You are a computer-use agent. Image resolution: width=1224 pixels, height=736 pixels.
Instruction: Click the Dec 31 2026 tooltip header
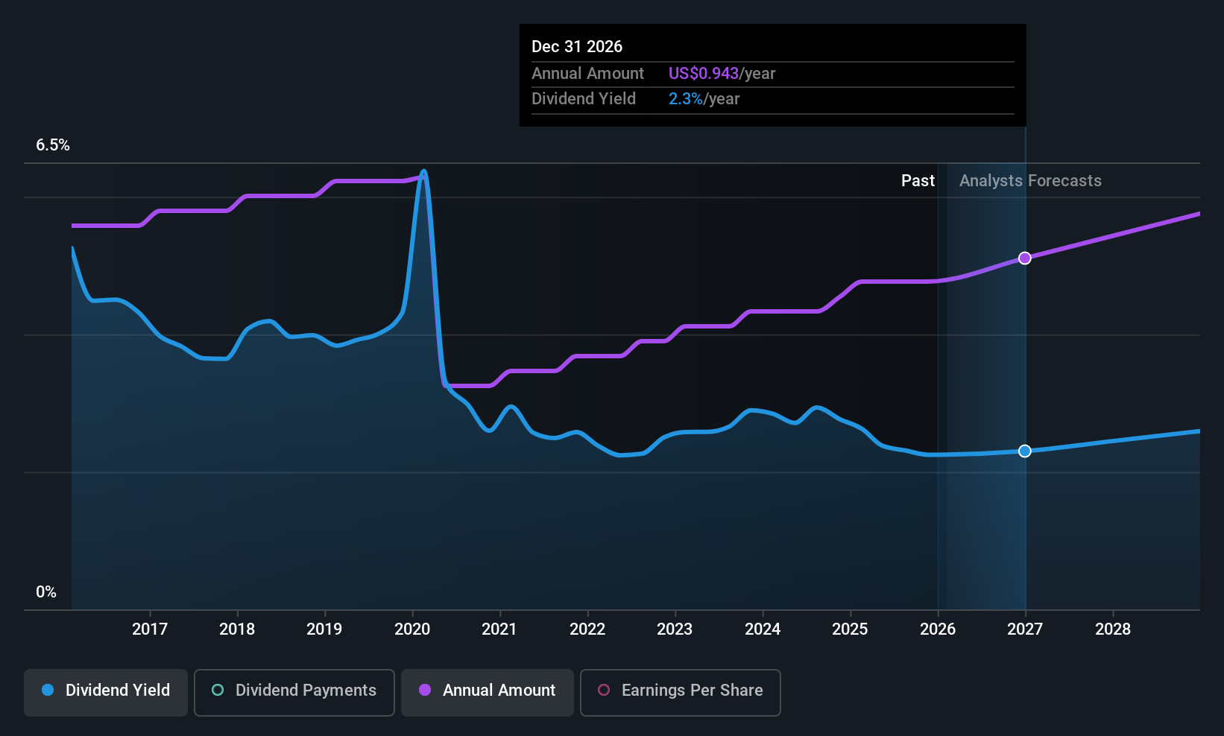coord(577,47)
